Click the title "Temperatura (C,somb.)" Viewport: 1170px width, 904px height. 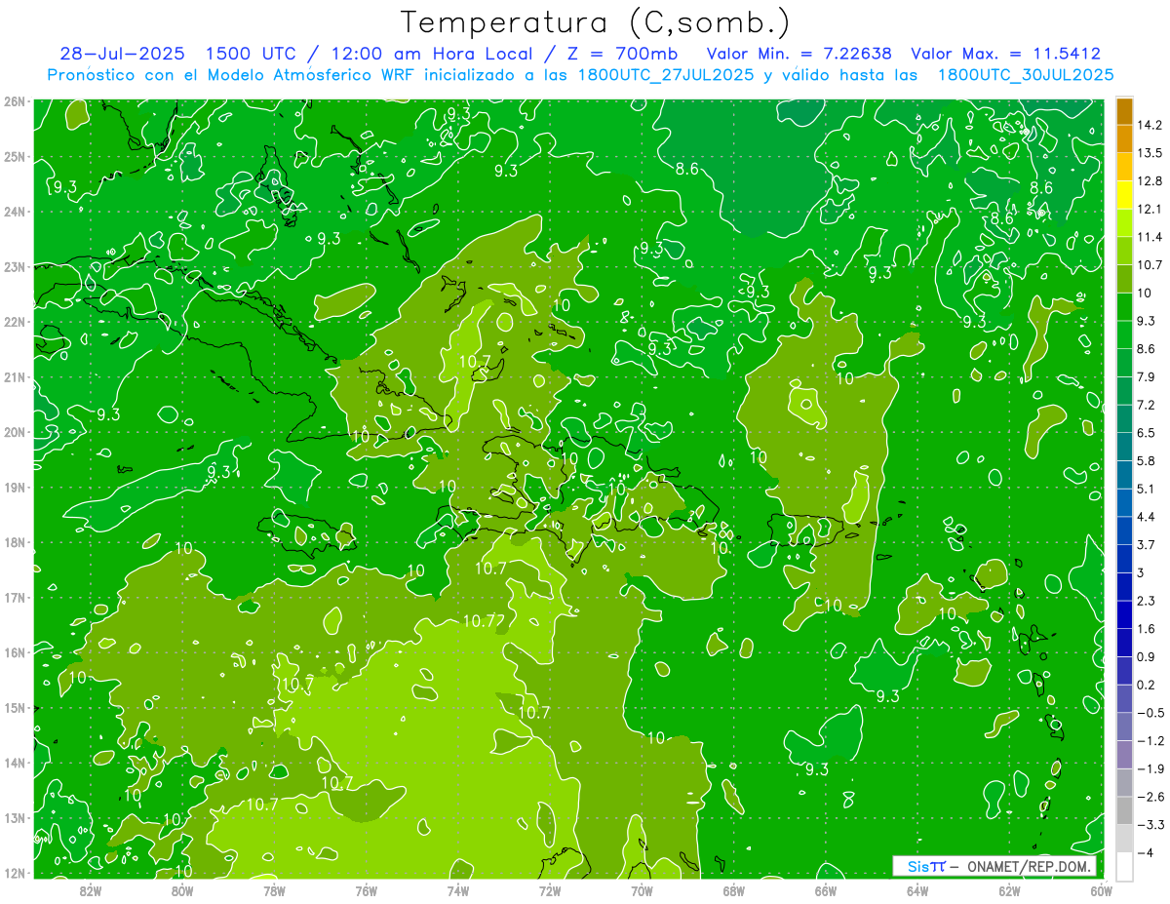coord(596,23)
